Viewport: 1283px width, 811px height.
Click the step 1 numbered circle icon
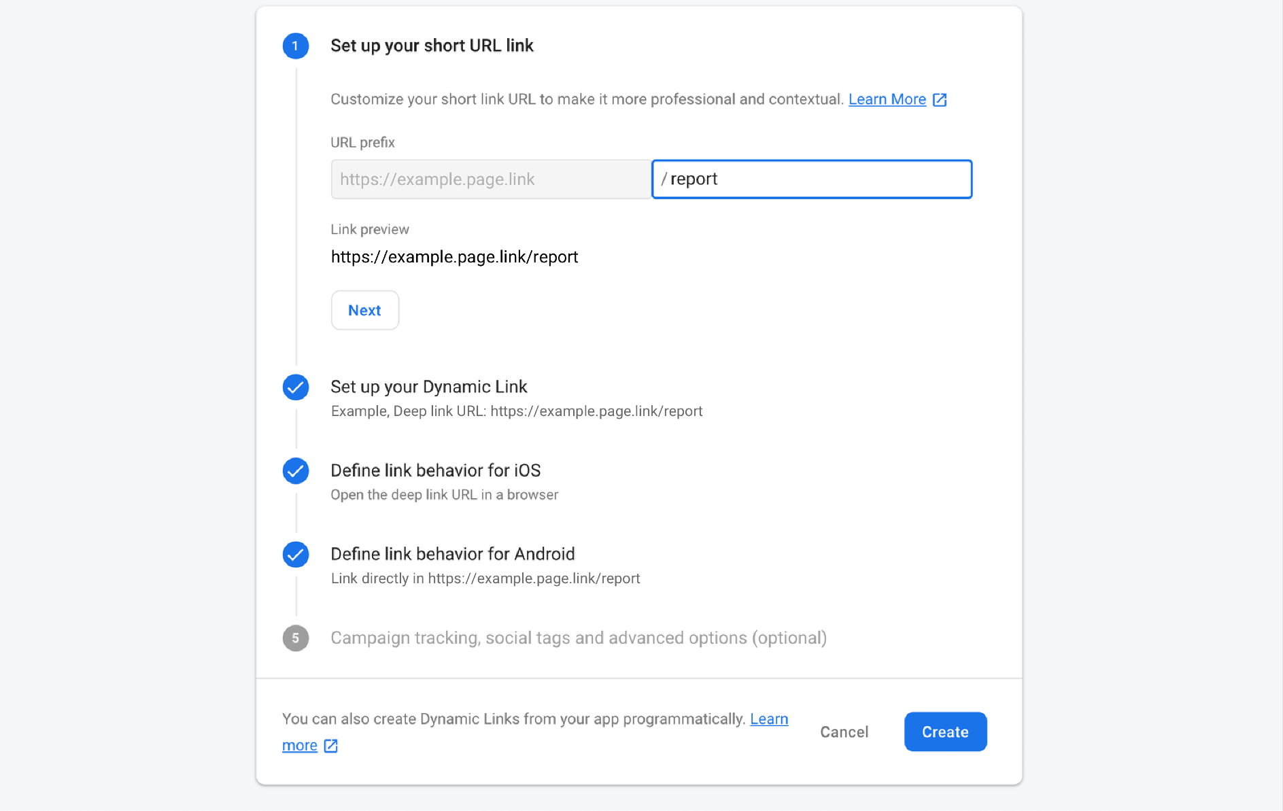pos(295,46)
